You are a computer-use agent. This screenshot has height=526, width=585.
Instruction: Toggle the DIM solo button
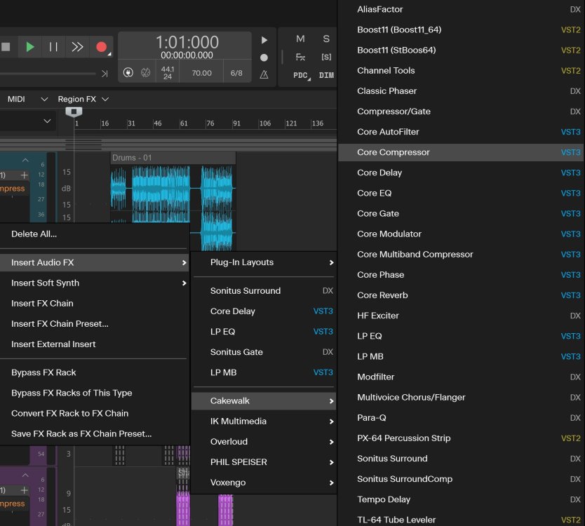326,75
